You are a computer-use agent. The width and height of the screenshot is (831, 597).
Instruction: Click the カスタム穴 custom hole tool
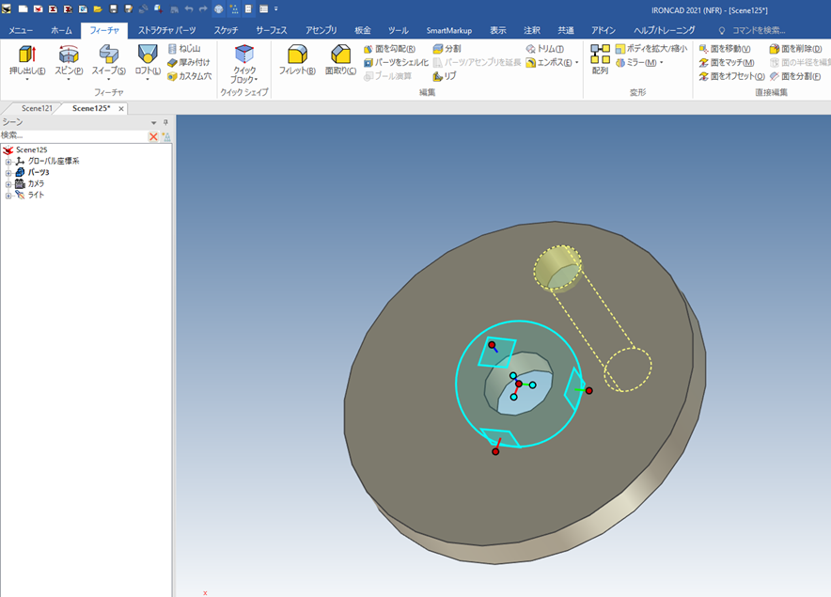click(188, 76)
